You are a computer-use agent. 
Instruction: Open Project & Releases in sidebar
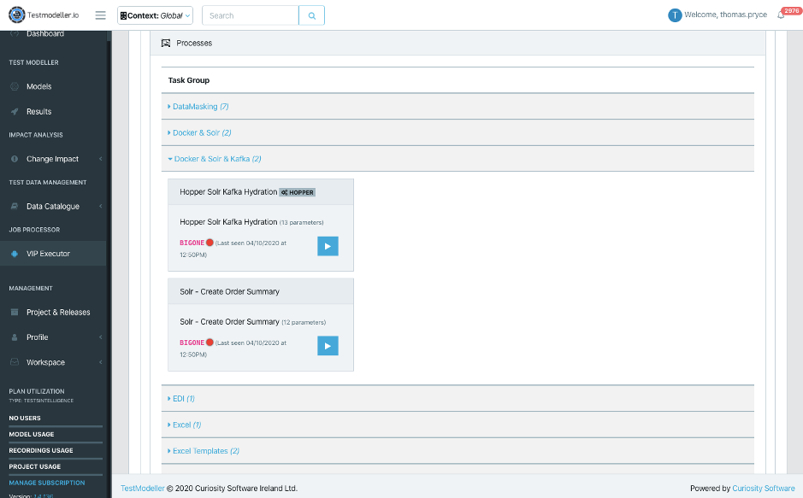point(58,313)
